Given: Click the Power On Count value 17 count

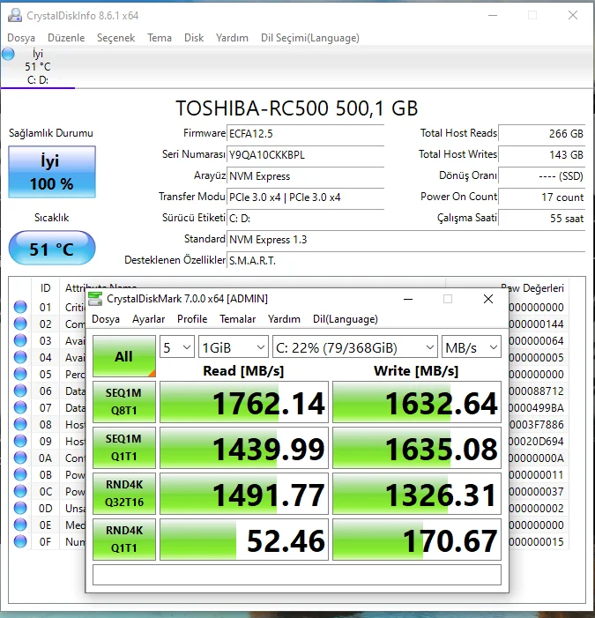Looking at the screenshot, I should click(x=542, y=197).
